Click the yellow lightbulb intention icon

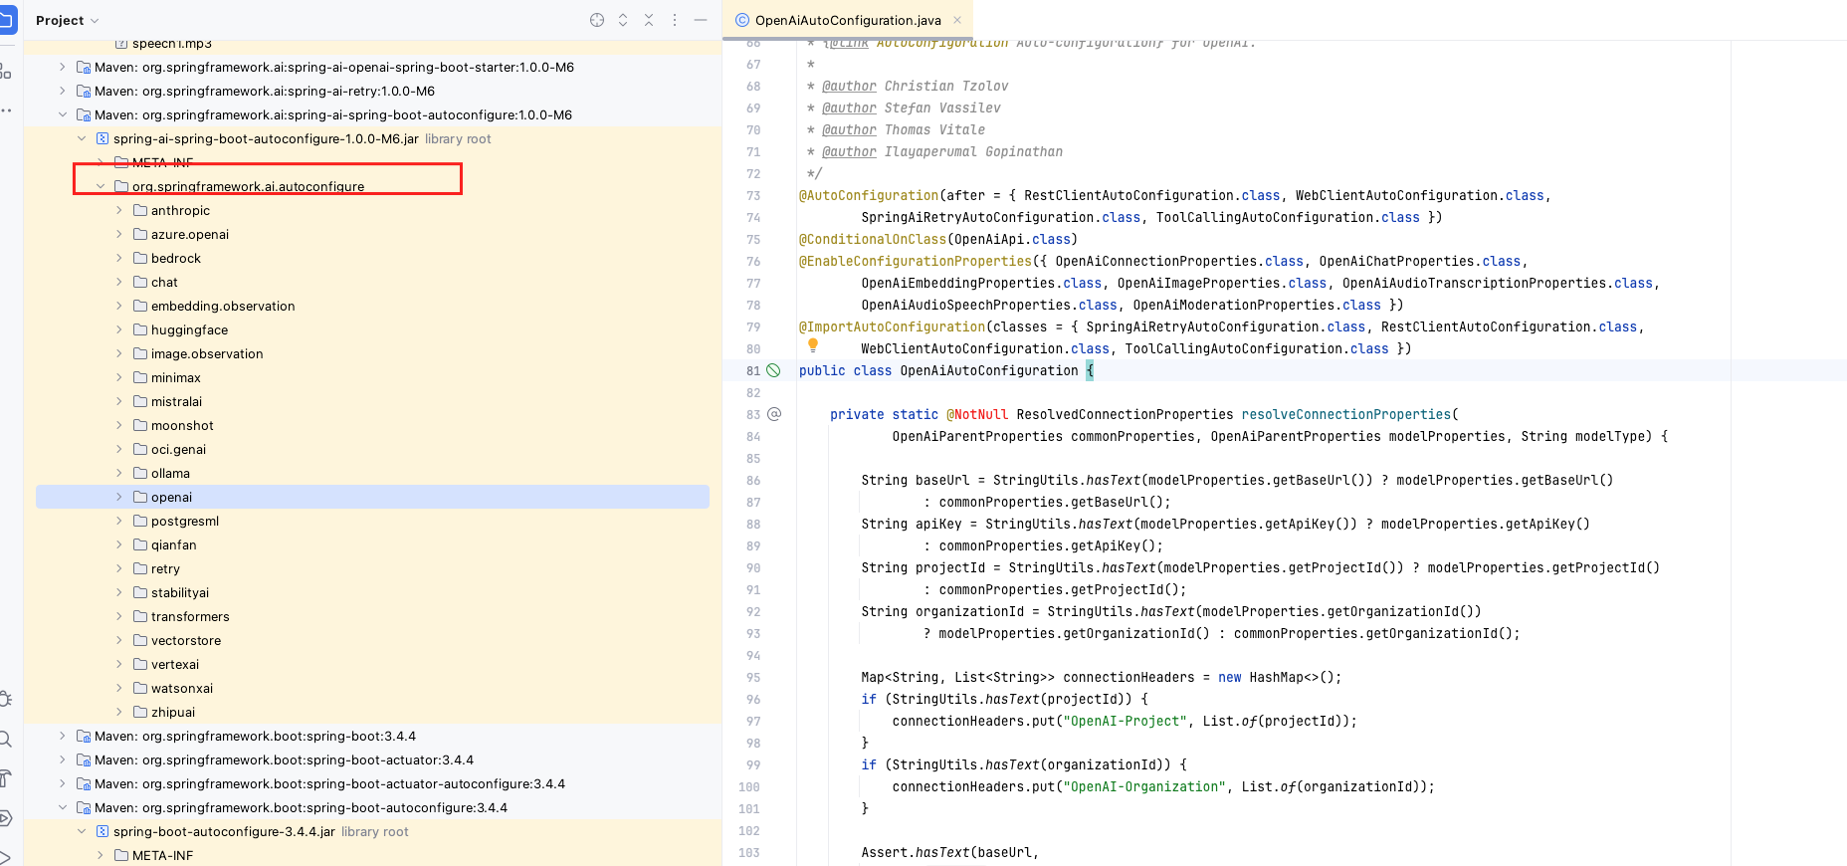coord(813,345)
